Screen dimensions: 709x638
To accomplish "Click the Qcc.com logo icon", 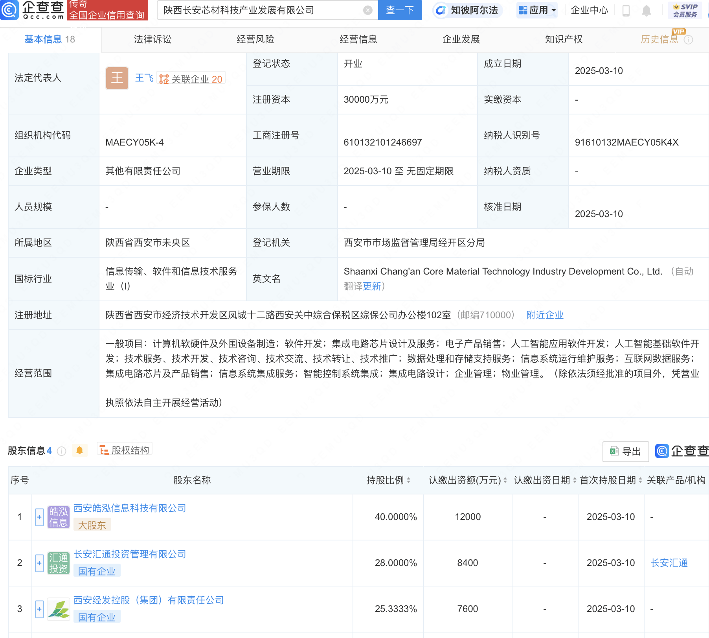I will coord(9,10).
